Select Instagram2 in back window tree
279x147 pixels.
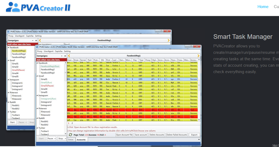tap(17, 86)
